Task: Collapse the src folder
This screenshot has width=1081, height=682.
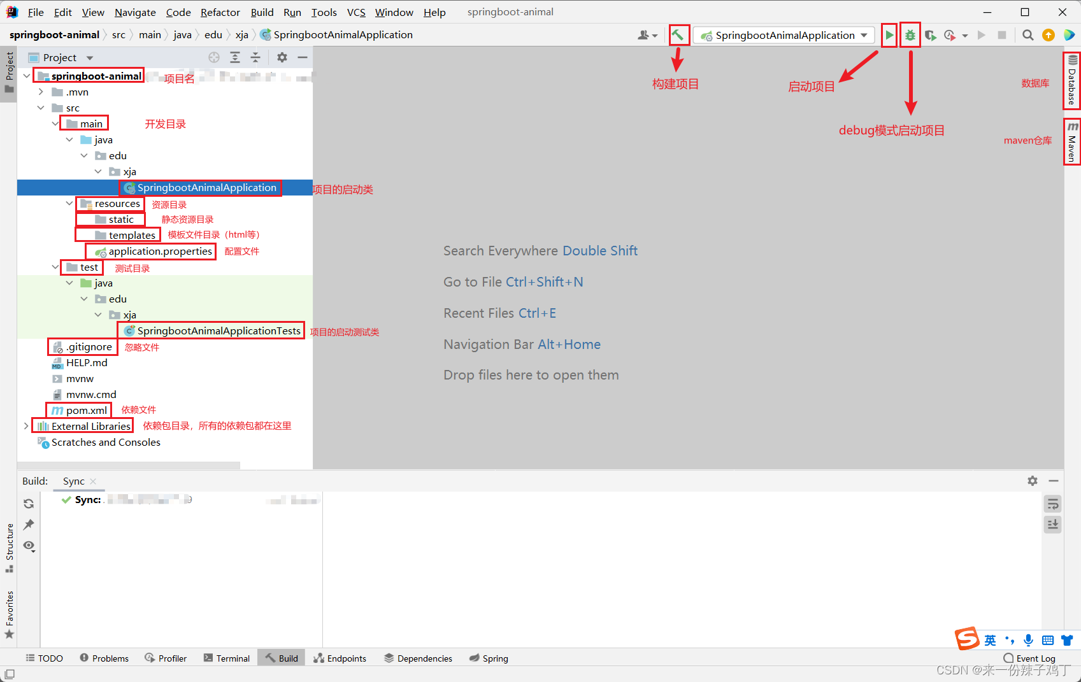Action: coord(41,108)
